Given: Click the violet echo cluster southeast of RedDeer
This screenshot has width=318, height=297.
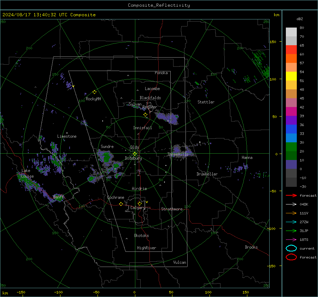Looking at the screenshot, I should 167,118.
